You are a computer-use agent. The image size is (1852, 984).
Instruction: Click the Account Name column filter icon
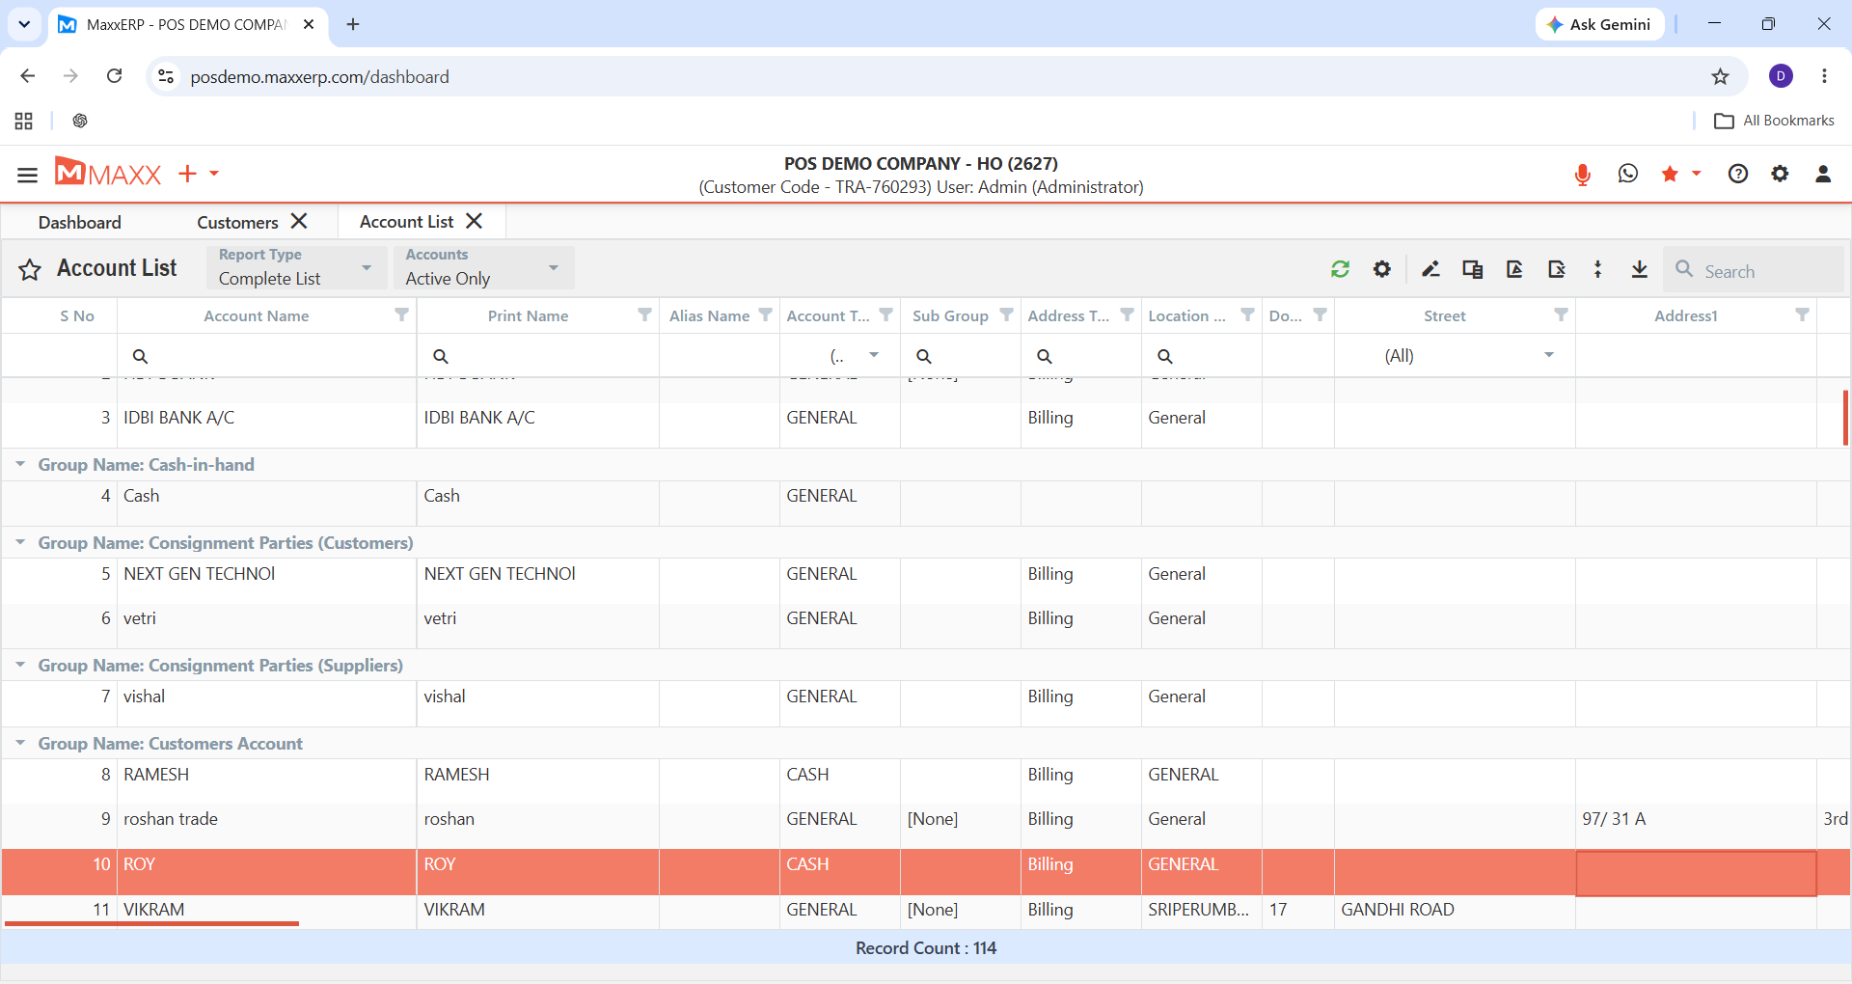click(402, 315)
